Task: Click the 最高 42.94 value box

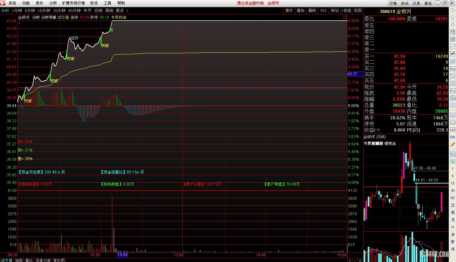Action: point(442,93)
